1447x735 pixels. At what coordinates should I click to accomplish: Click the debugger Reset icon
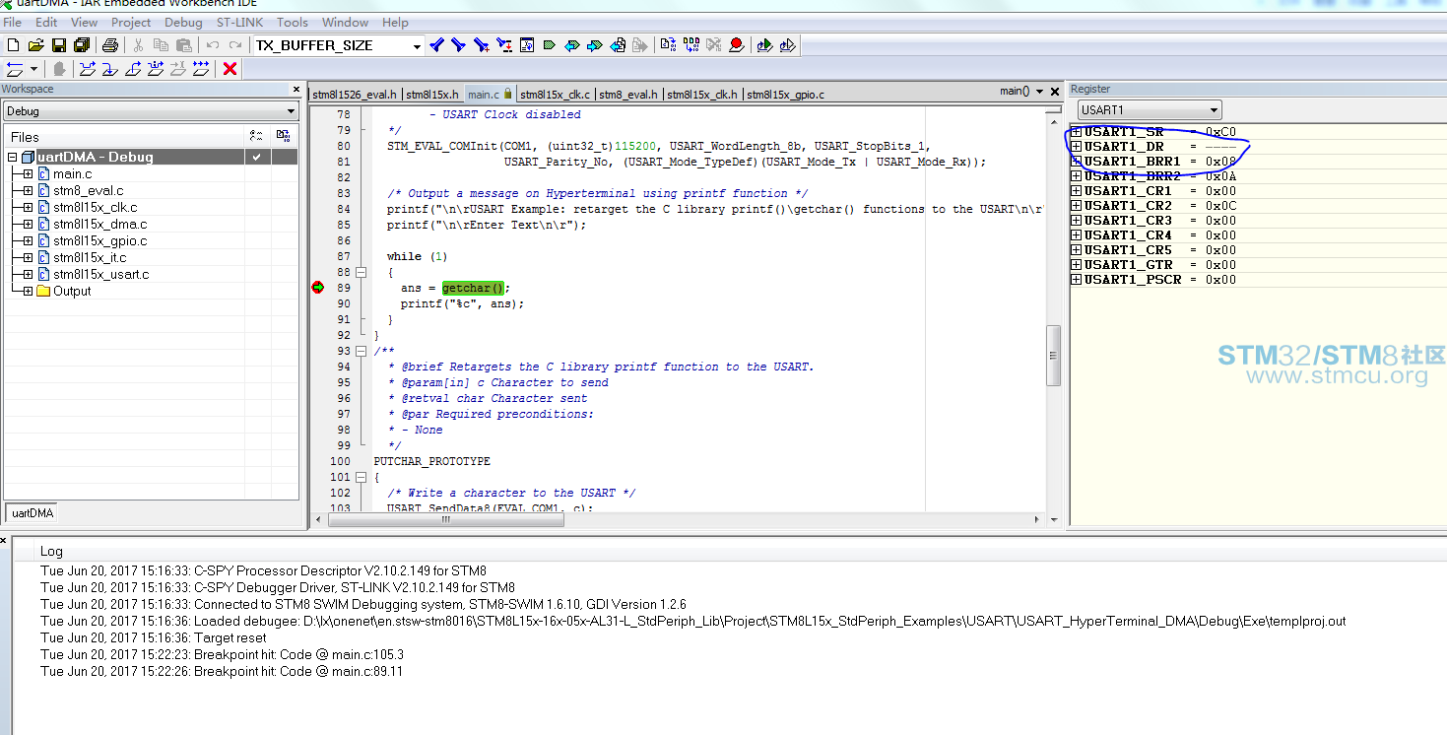[x=15, y=69]
